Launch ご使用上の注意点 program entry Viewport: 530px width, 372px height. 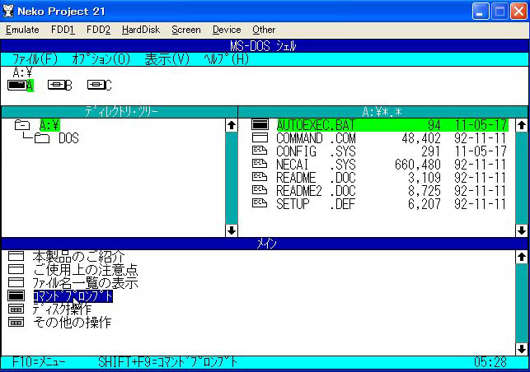point(86,270)
